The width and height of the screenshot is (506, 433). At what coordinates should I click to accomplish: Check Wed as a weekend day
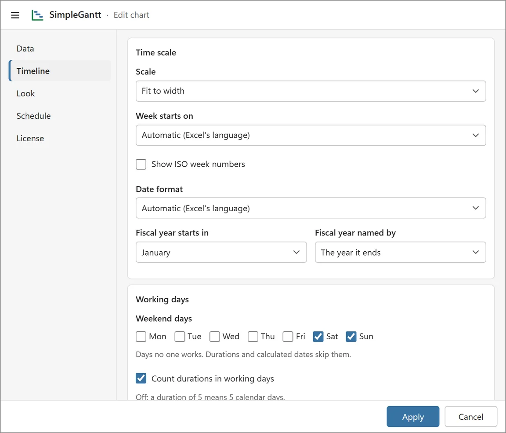215,337
